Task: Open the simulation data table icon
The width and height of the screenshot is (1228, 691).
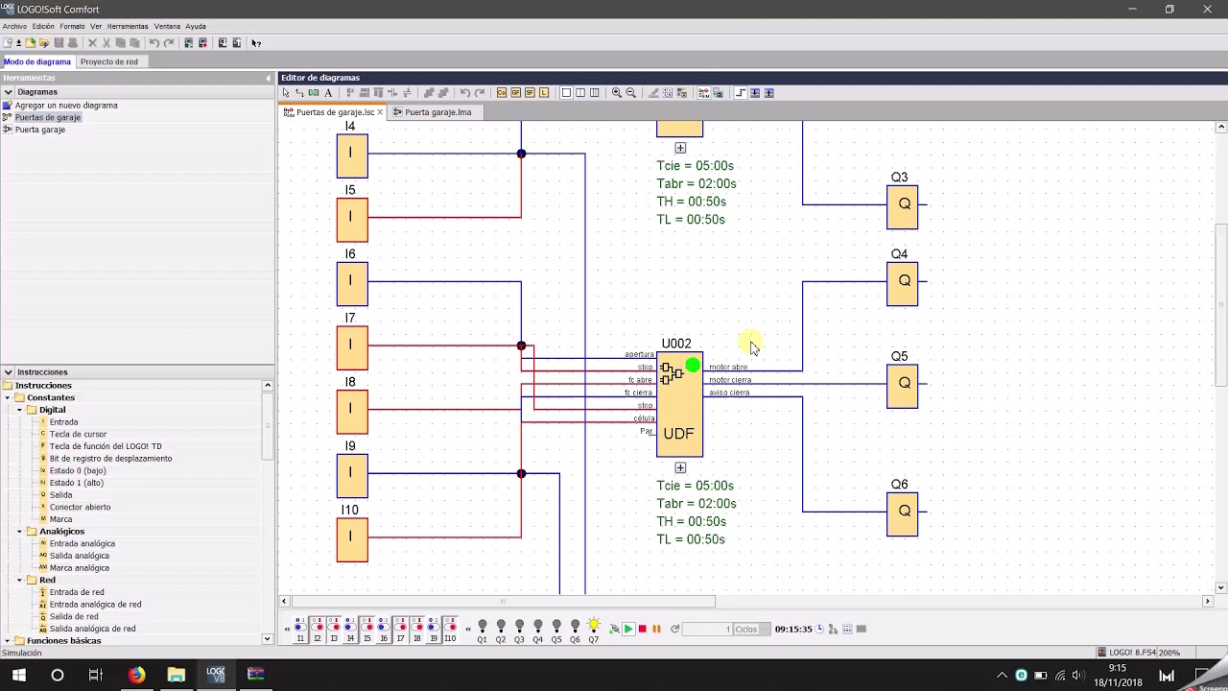Action: [846, 629]
